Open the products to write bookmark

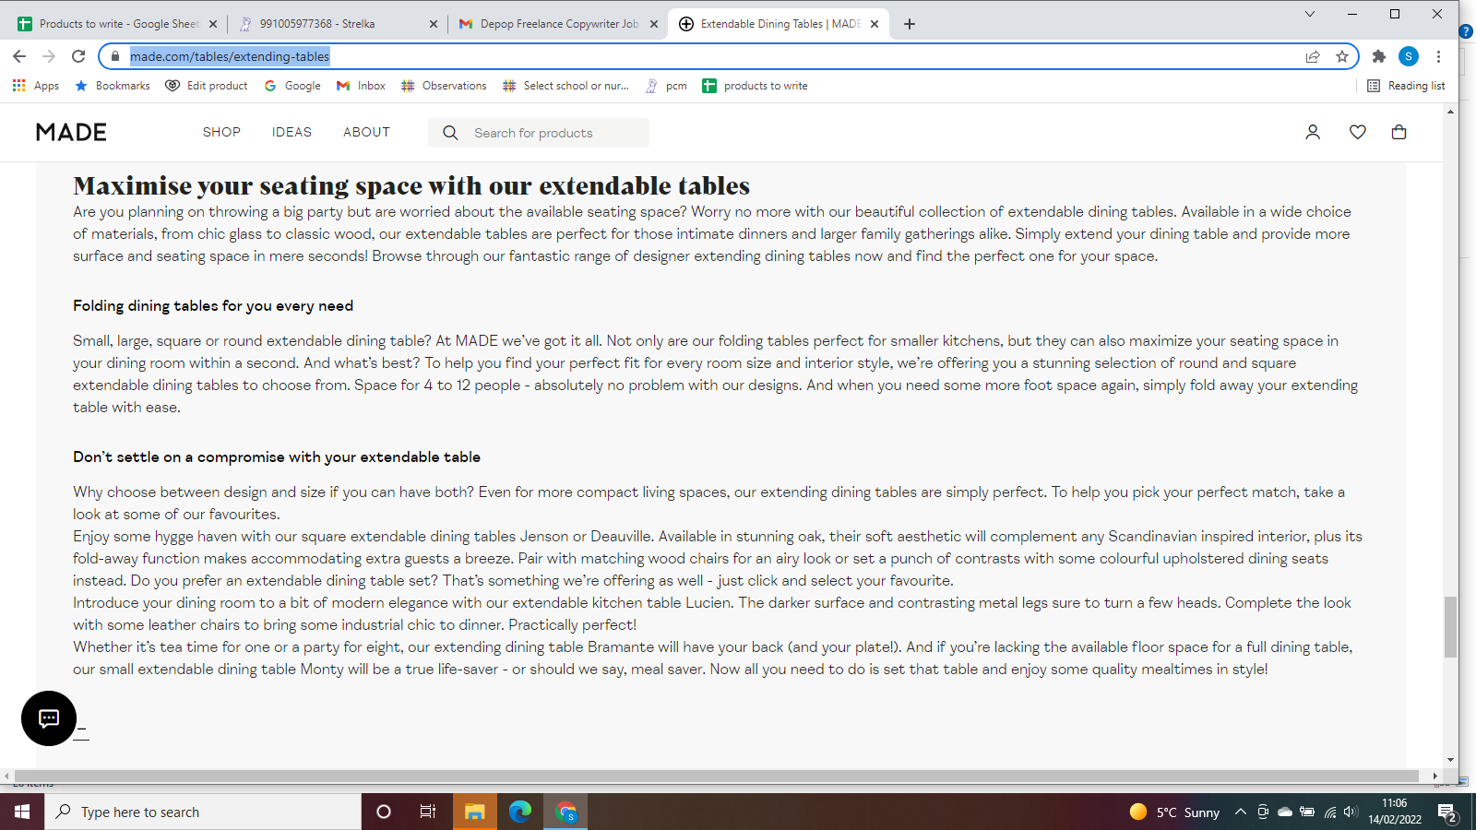tap(755, 86)
